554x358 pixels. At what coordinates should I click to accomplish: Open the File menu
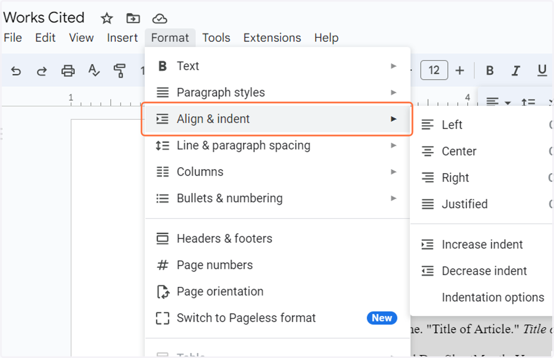[13, 38]
